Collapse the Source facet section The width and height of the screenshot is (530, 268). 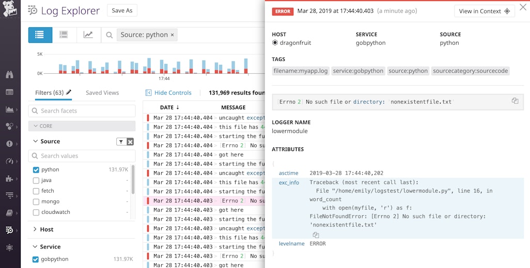35,141
